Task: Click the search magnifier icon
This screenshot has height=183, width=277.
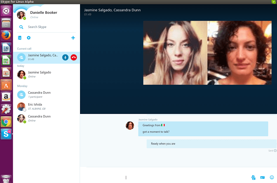Action: (x=21, y=27)
